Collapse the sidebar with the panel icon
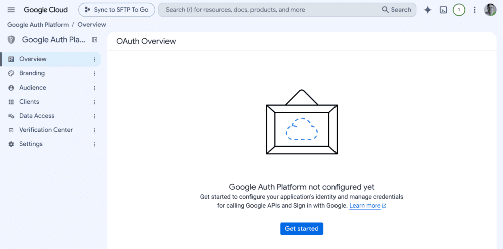The height and width of the screenshot is (249, 503). tap(95, 40)
